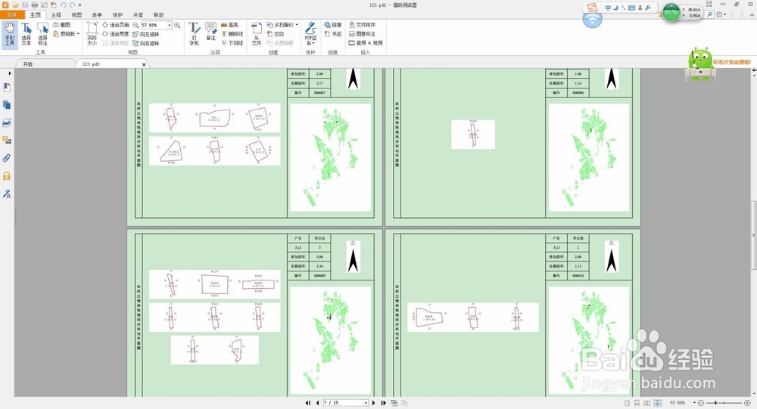757x409 pixels.
Task: Switch to the Protect (保护) ribbon tab
Action: click(117, 15)
